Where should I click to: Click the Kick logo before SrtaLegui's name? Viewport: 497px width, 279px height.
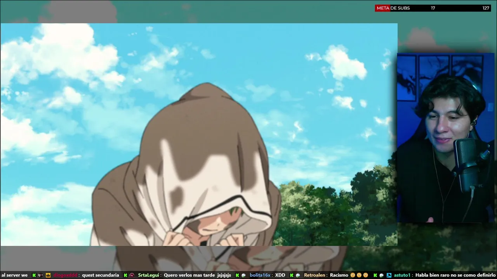(125, 275)
